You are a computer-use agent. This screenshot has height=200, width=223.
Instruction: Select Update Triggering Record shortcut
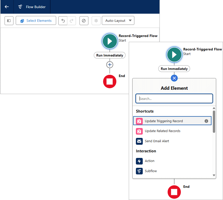164,121
